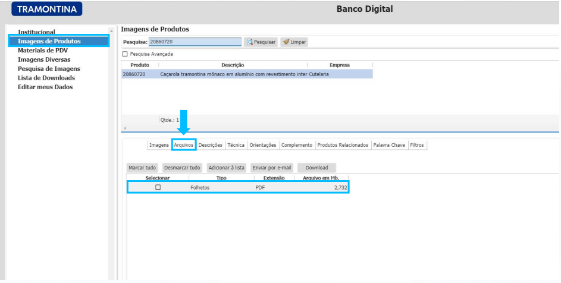This screenshot has width=561, height=283.
Task: Click the Qtde.: 1 count label
Action: pos(170,120)
